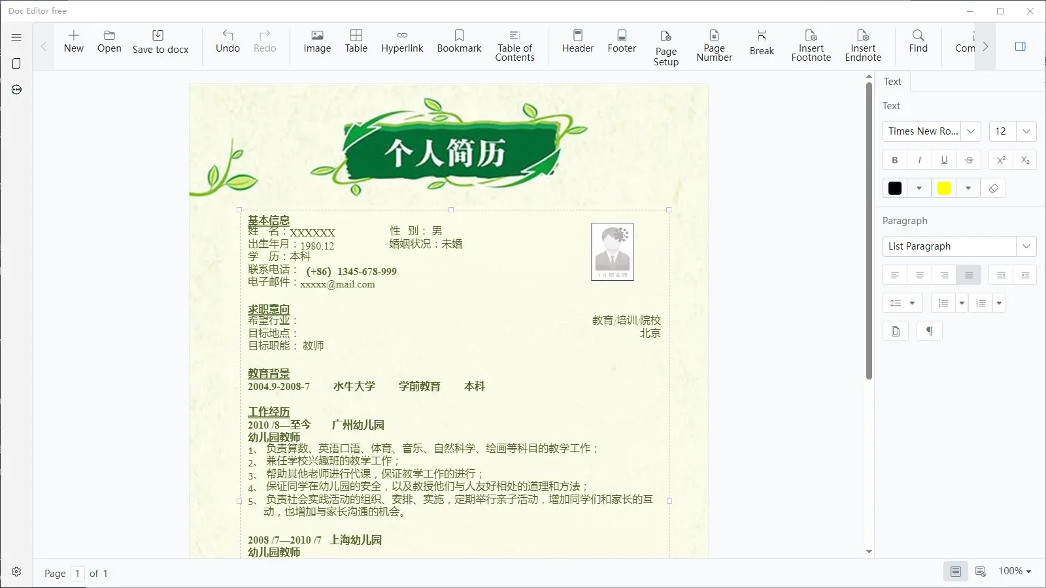This screenshot has height=588, width=1046.
Task: Decrease paragraph indent
Action: pyautogui.click(x=1001, y=275)
